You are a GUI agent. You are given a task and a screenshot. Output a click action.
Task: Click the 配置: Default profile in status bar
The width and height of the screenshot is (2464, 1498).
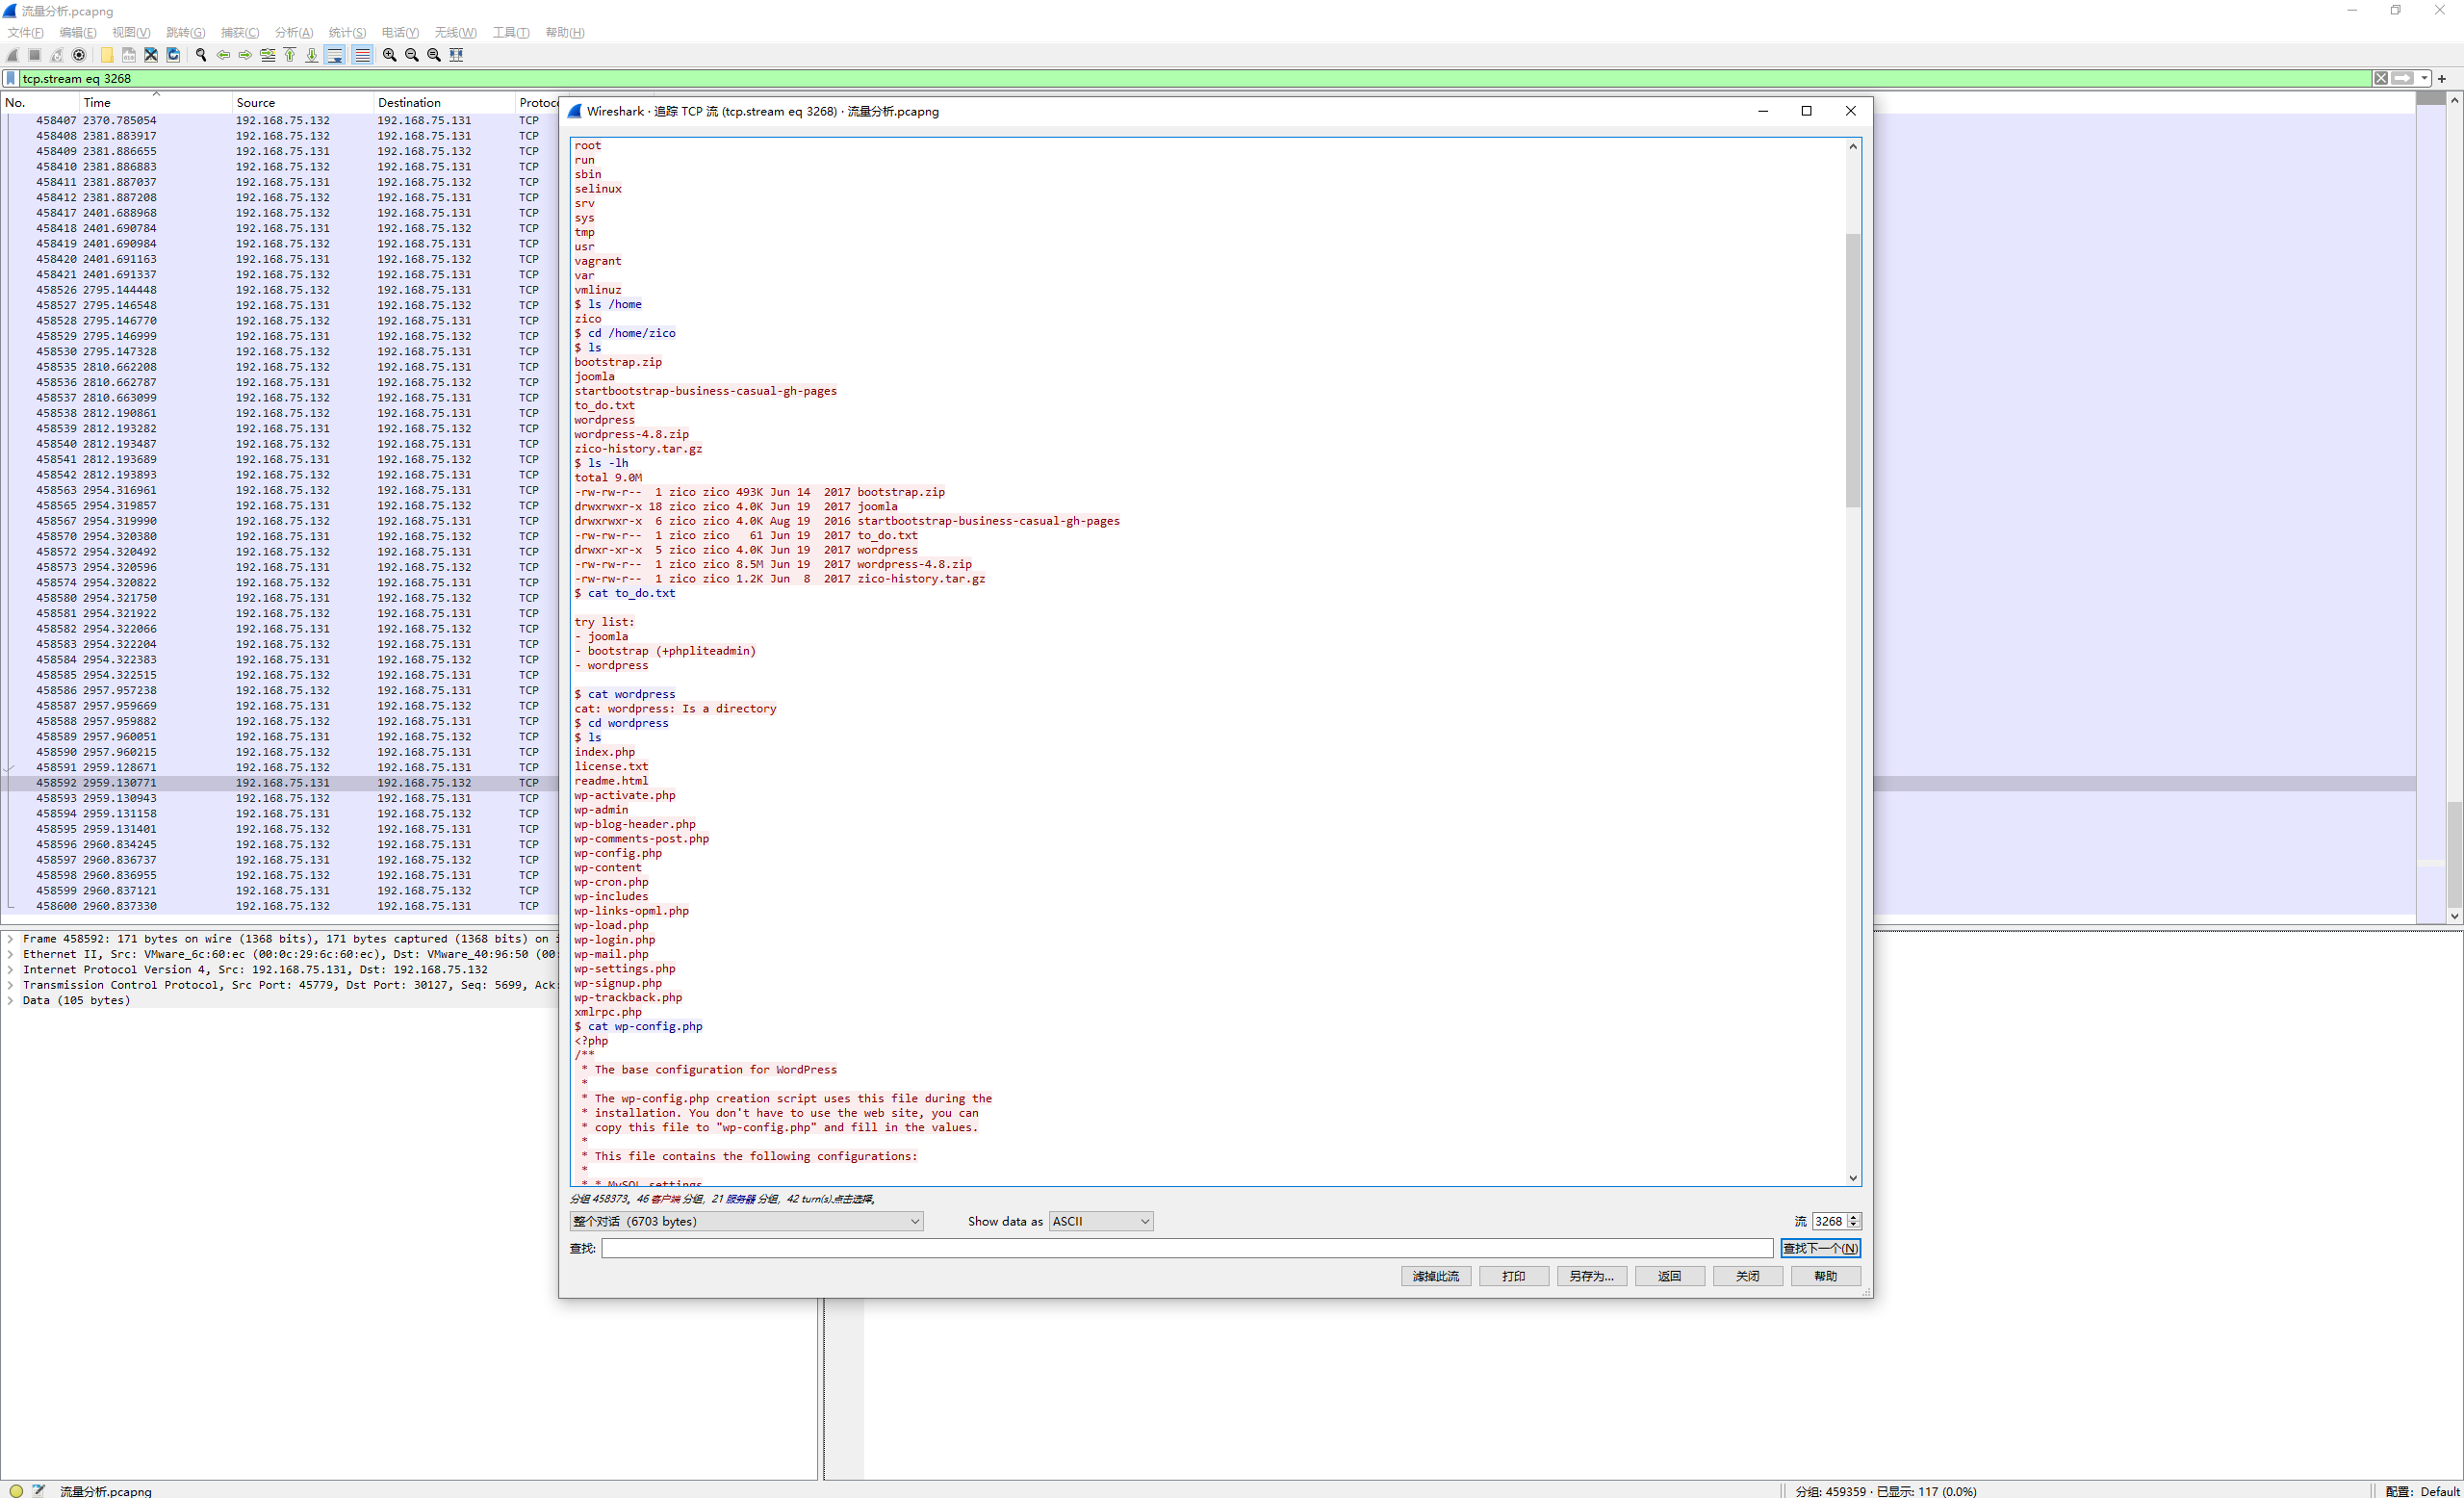tap(2422, 1491)
